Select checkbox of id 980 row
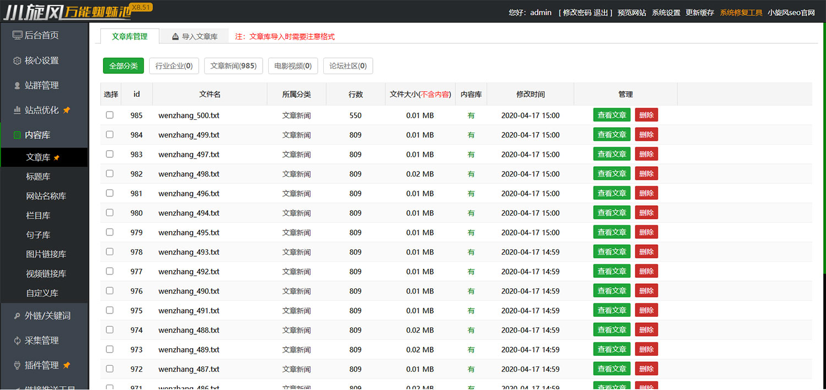The height and width of the screenshot is (390, 826). pos(110,212)
